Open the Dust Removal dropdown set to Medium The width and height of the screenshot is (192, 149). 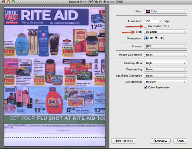[165, 82]
